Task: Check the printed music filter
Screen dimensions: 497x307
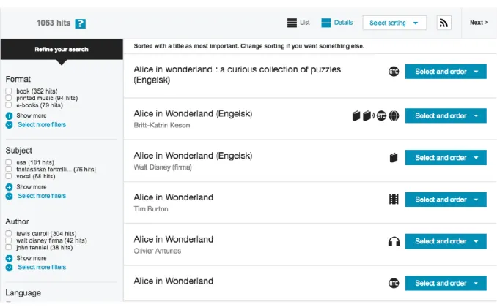Action: click(9, 98)
